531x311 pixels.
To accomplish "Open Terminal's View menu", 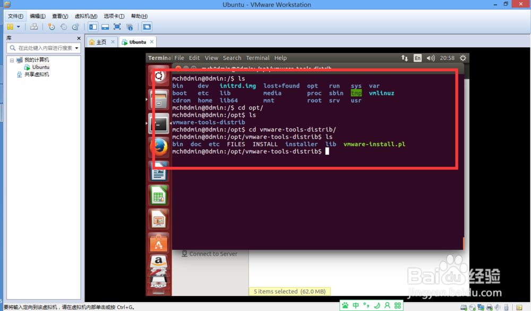I will point(211,58).
